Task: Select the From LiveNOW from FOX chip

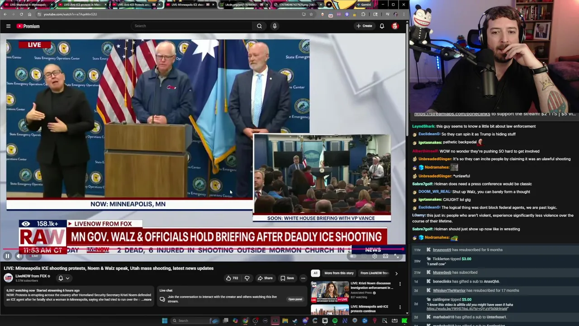Action: pyautogui.click(x=375, y=273)
